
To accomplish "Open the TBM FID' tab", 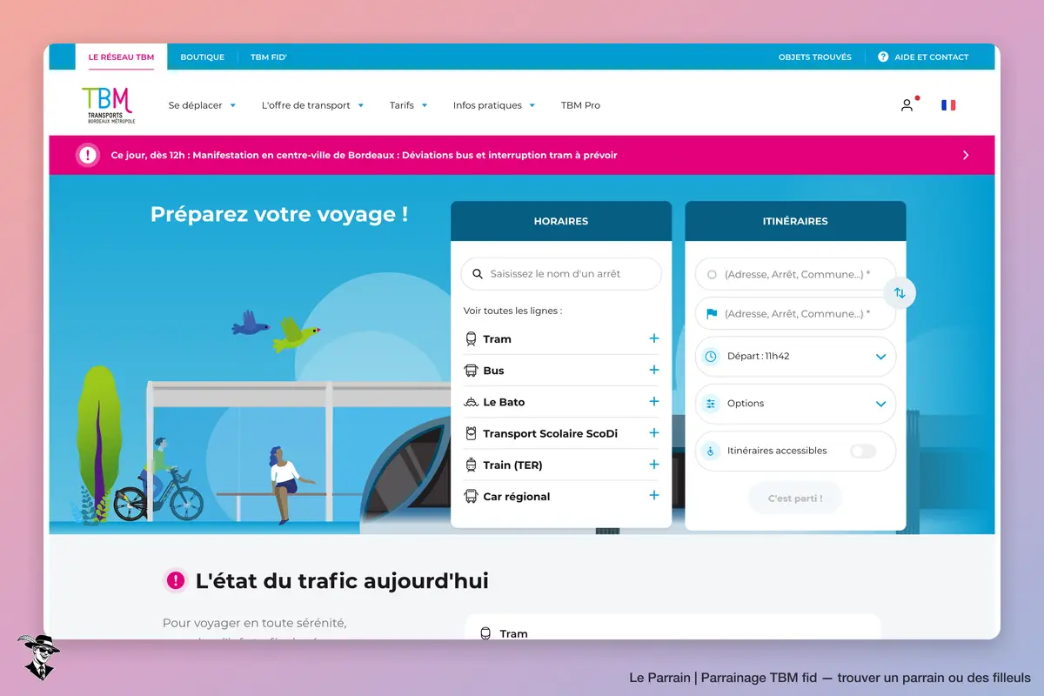I will (x=269, y=57).
